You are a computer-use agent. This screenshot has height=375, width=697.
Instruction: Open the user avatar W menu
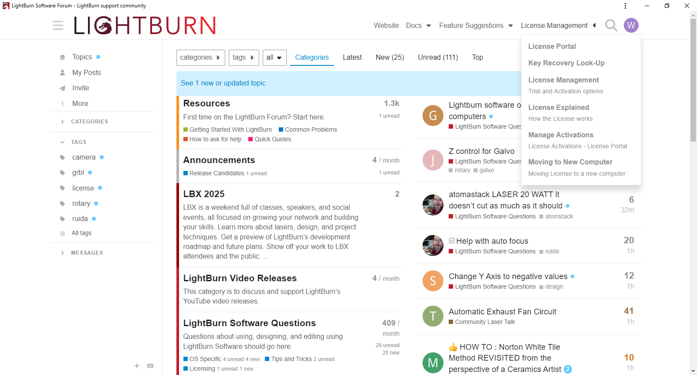(631, 25)
